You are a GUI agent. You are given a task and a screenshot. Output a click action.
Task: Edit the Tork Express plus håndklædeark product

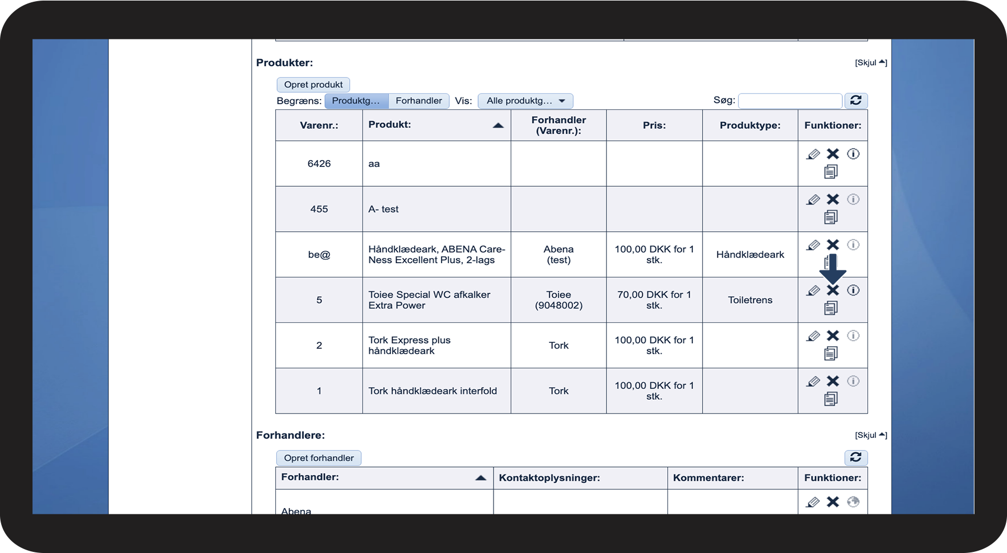(x=813, y=336)
